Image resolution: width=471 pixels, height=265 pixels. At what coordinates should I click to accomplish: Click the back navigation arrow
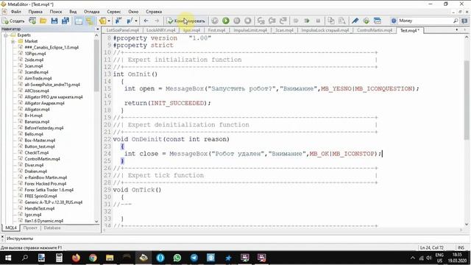(146, 21)
